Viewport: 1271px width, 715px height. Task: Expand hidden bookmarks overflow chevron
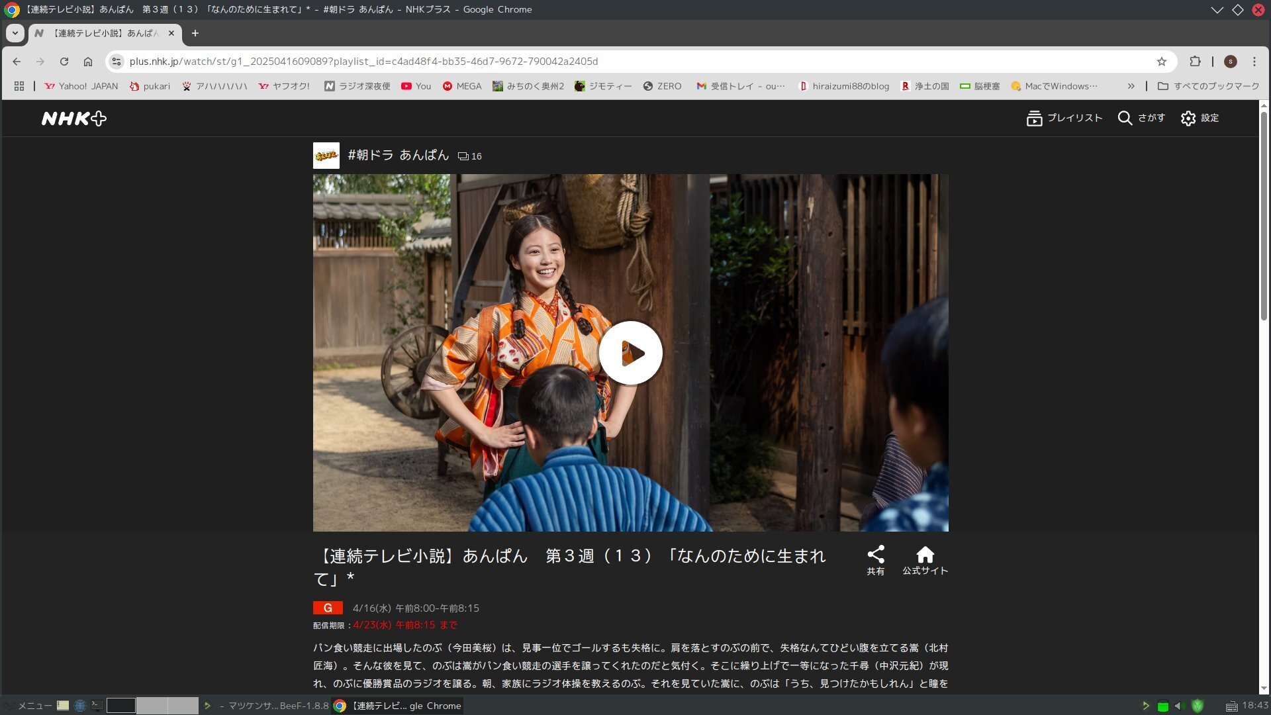(1131, 86)
